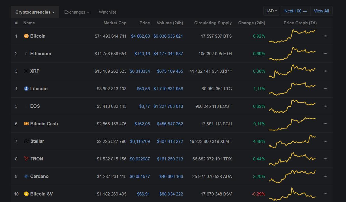Image resolution: width=346 pixels, height=202 pixels.
Task: Click the Bitcoin SV logo icon
Action: 26,194
